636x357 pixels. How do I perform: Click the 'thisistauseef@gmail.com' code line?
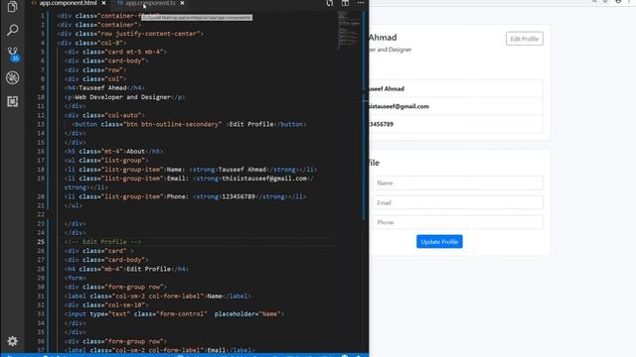tap(189, 178)
